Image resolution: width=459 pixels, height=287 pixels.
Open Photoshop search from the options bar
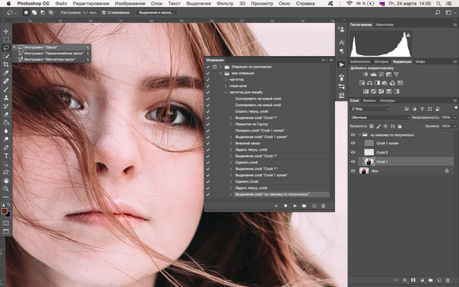(x=438, y=12)
